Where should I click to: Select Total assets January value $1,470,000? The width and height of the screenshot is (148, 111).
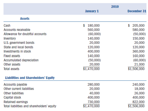click(x=91, y=69)
